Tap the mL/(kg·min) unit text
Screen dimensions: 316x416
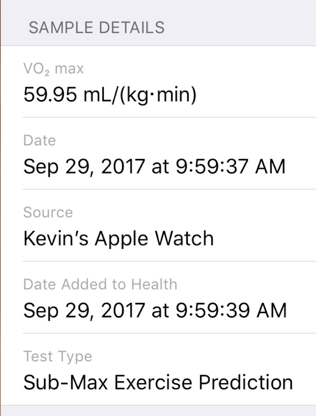pos(140,95)
